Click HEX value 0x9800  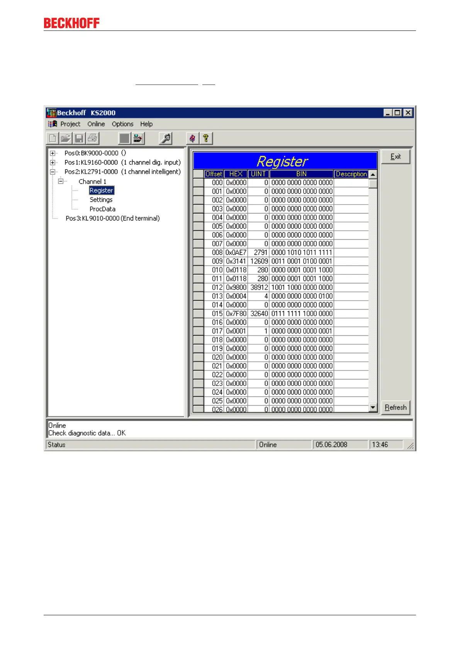coord(236,288)
